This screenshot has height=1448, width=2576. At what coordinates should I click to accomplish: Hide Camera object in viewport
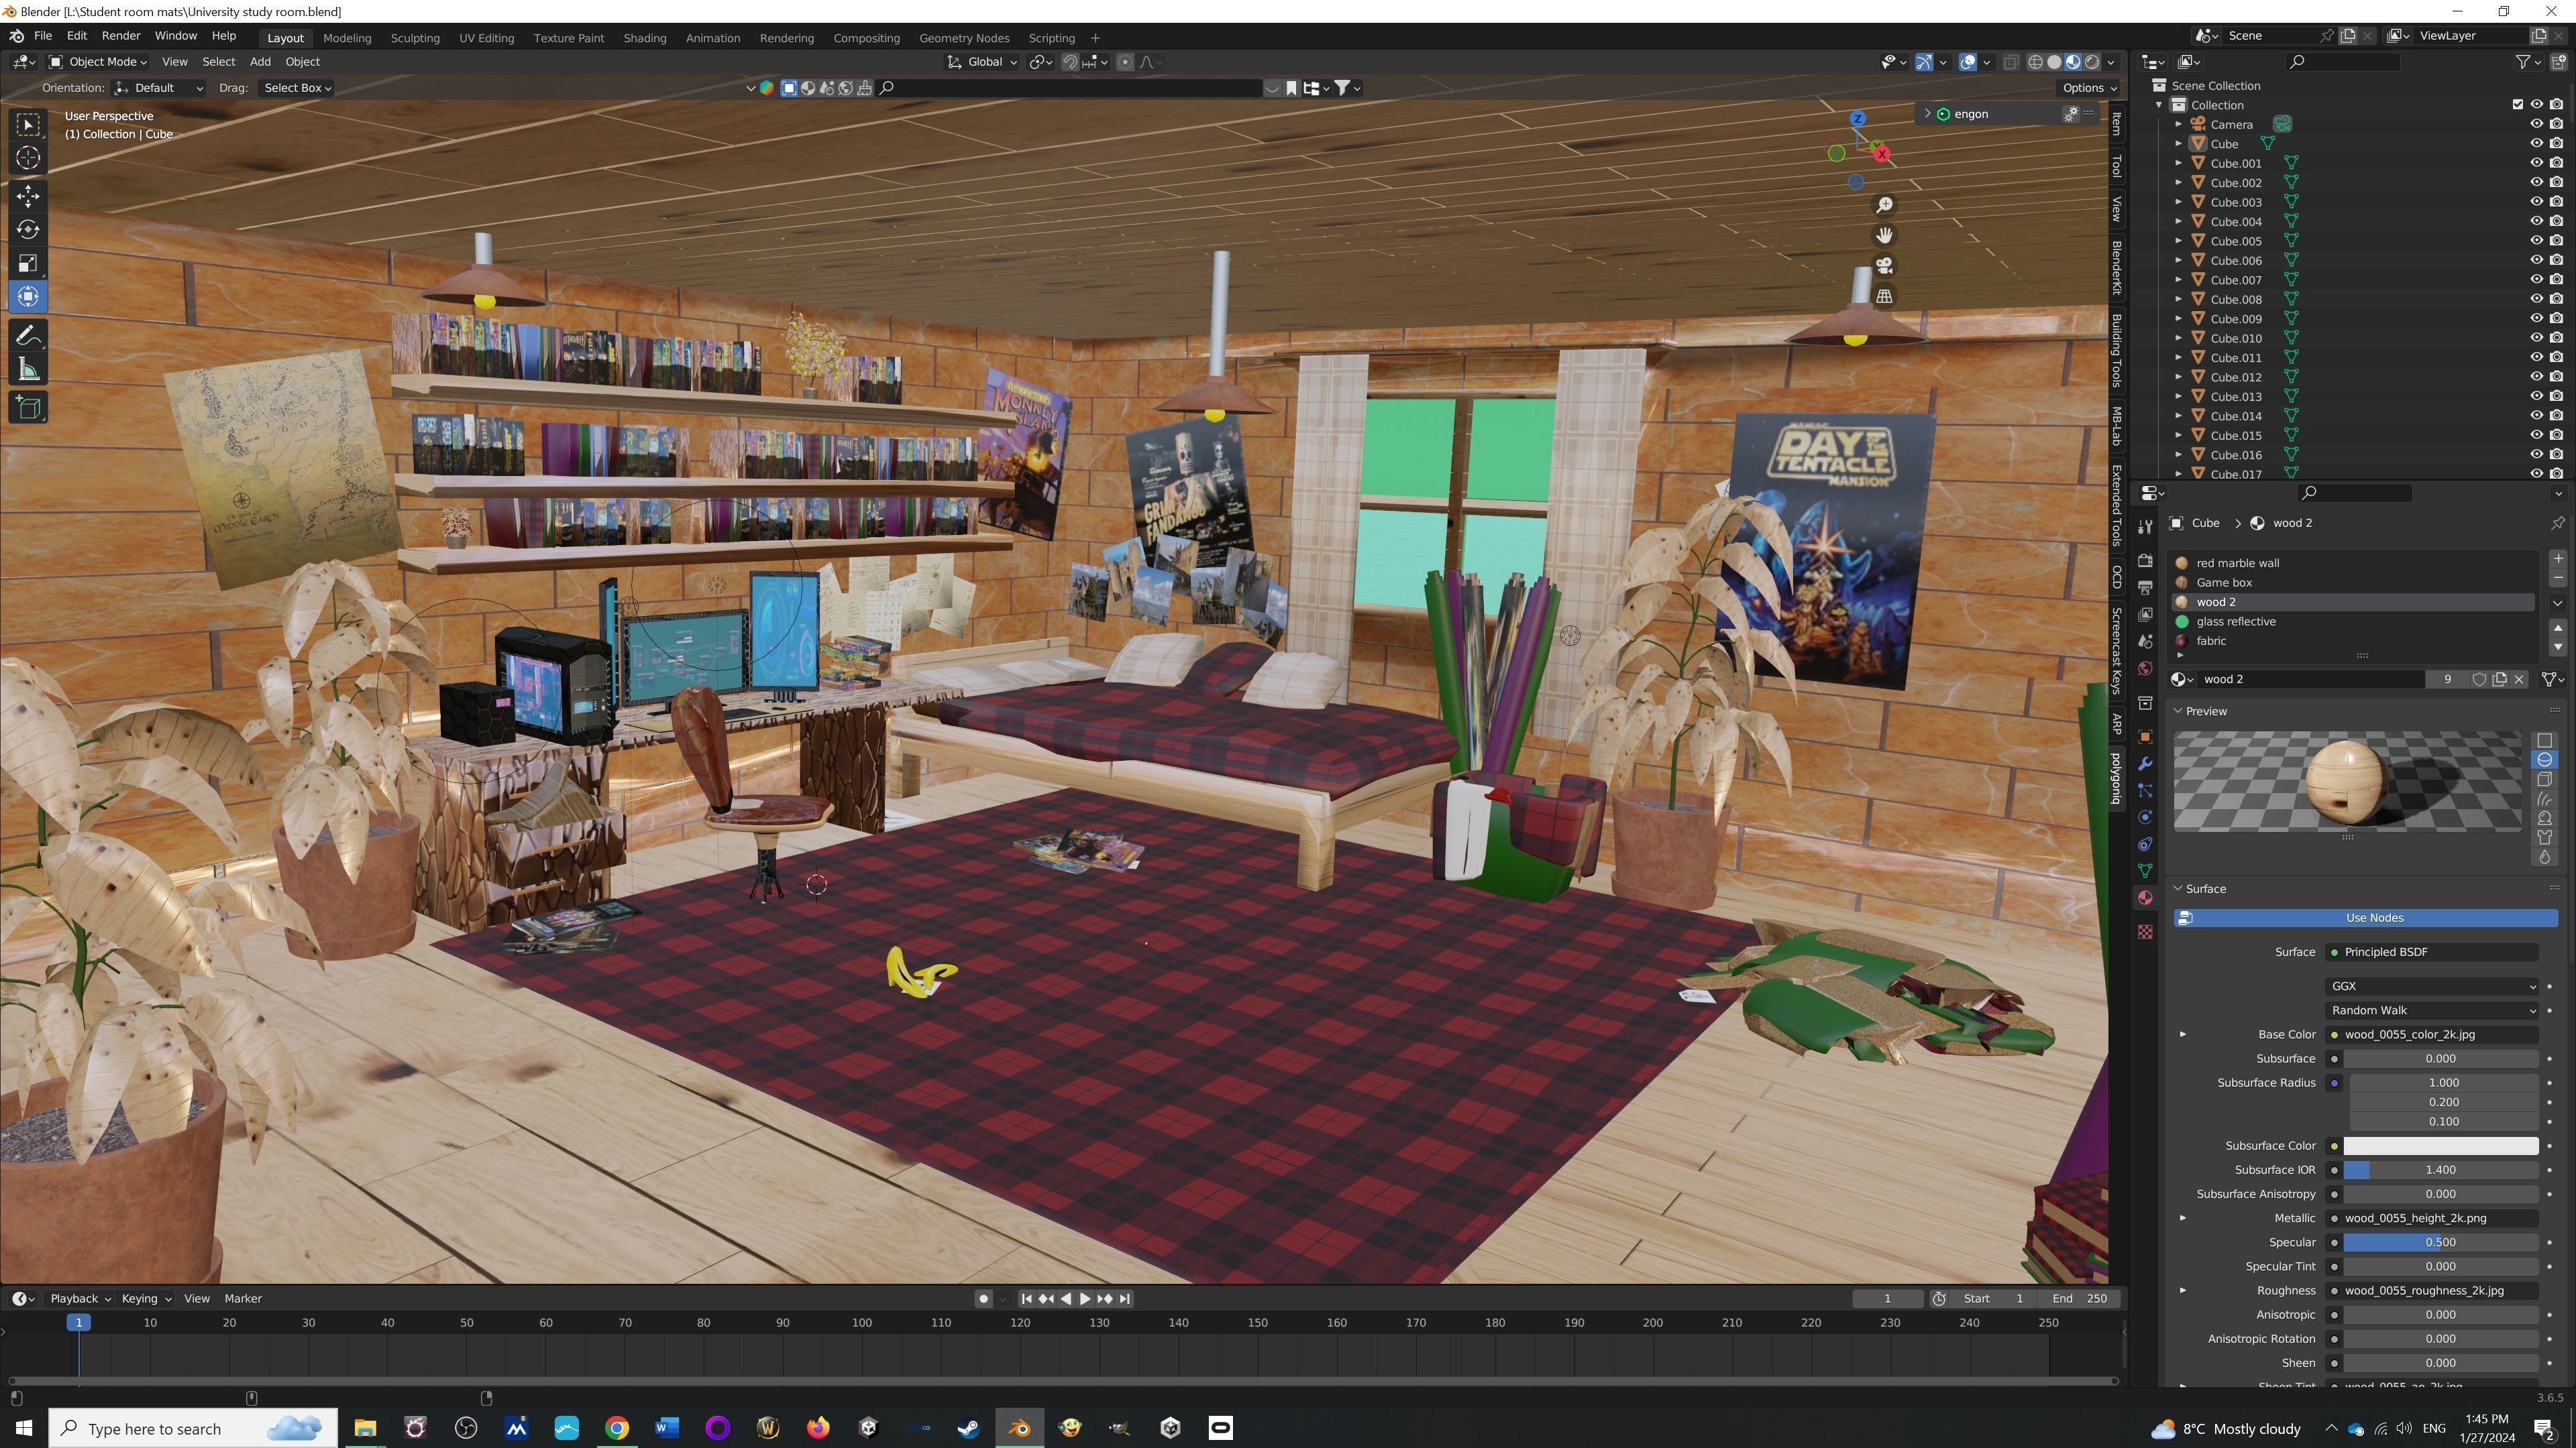point(2537,125)
